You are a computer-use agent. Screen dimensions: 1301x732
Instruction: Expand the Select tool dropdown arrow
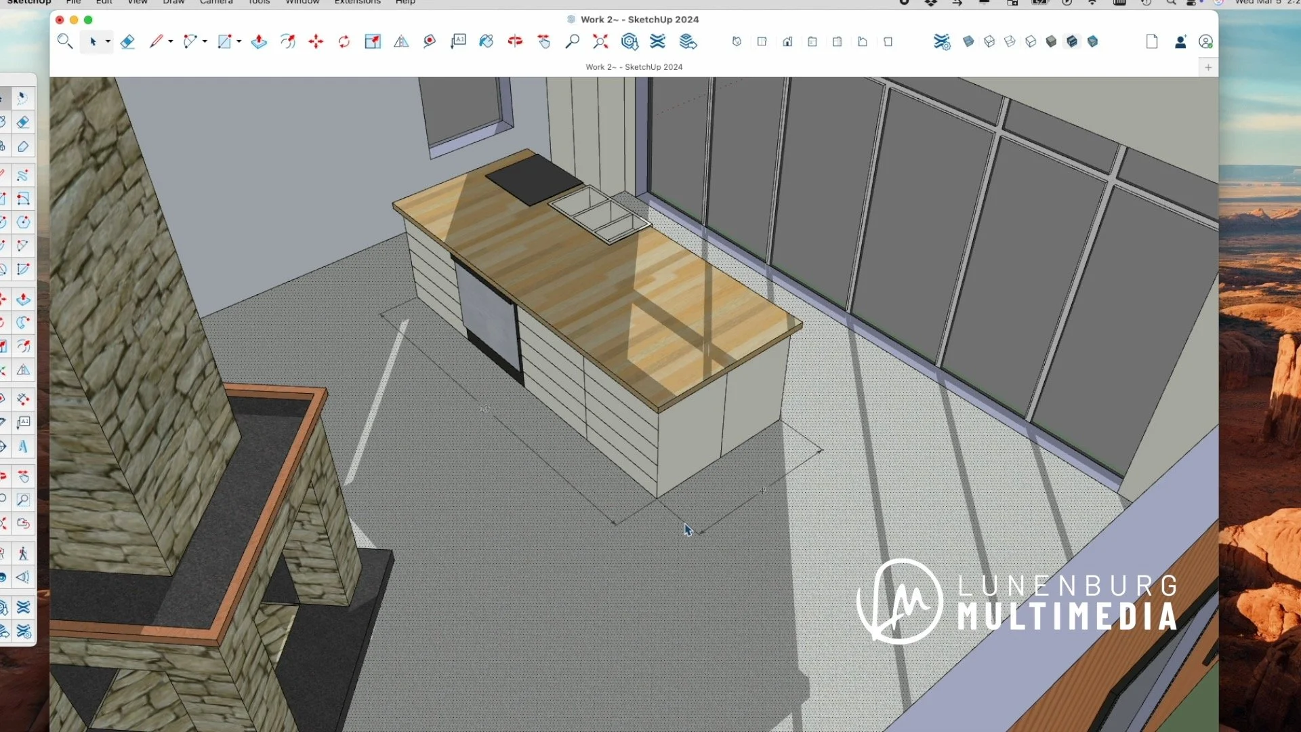108,42
